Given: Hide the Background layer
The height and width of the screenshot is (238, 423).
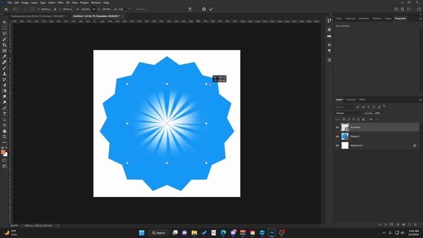Looking at the screenshot, I should point(337,145).
